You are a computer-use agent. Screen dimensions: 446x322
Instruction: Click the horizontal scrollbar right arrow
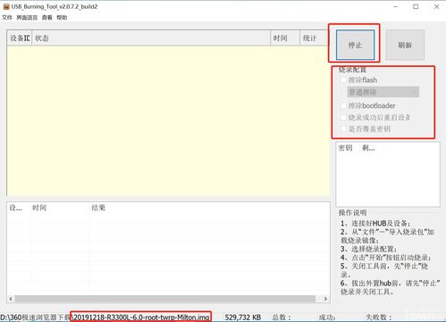(x=325, y=299)
